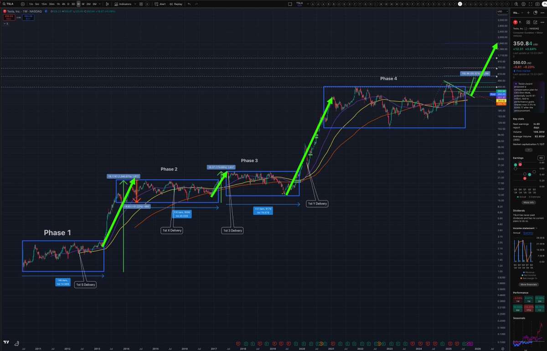Viewport: 547px width, 351px height.
Task: Open the Indicators dialog
Action: tap(123, 4)
